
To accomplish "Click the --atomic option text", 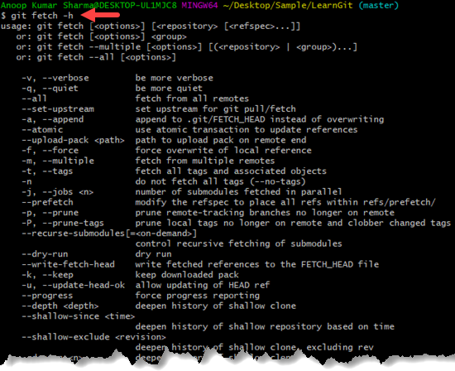I will point(42,129).
